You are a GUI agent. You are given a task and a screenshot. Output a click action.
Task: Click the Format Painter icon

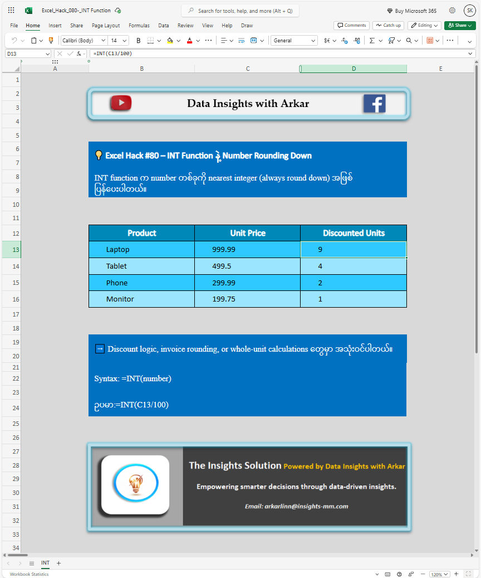pyautogui.click(x=51, y=40)
